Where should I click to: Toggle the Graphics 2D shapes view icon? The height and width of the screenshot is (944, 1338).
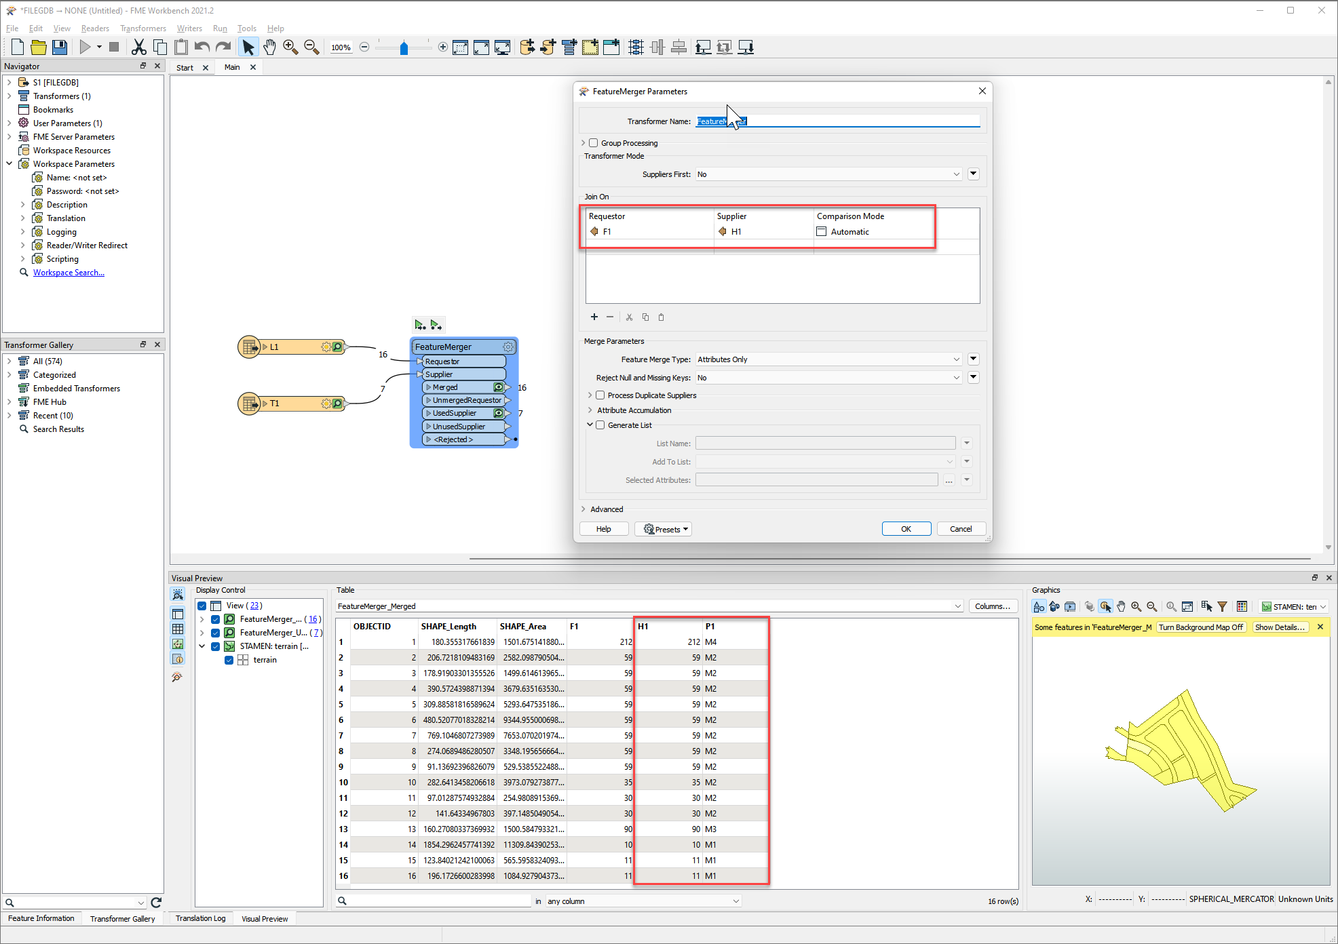pos(1039,606)
